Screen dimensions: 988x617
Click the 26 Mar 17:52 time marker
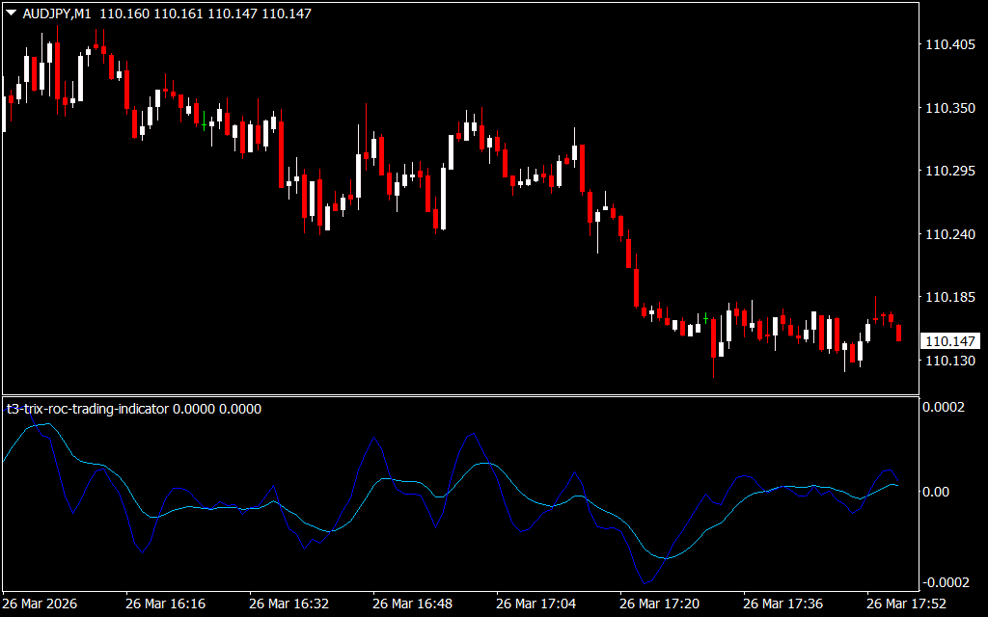point(907,604)
